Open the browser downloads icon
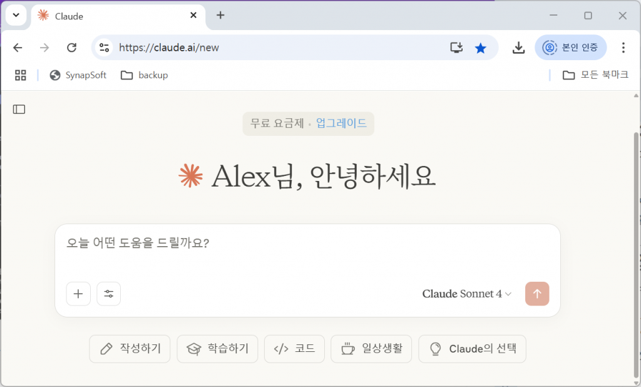Image resolution: width=641 pixels, height=387 pixels. [x=518, y=48]
